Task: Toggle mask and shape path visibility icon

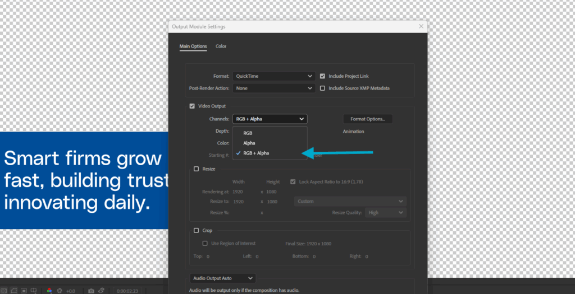Action: pos(13,291)
